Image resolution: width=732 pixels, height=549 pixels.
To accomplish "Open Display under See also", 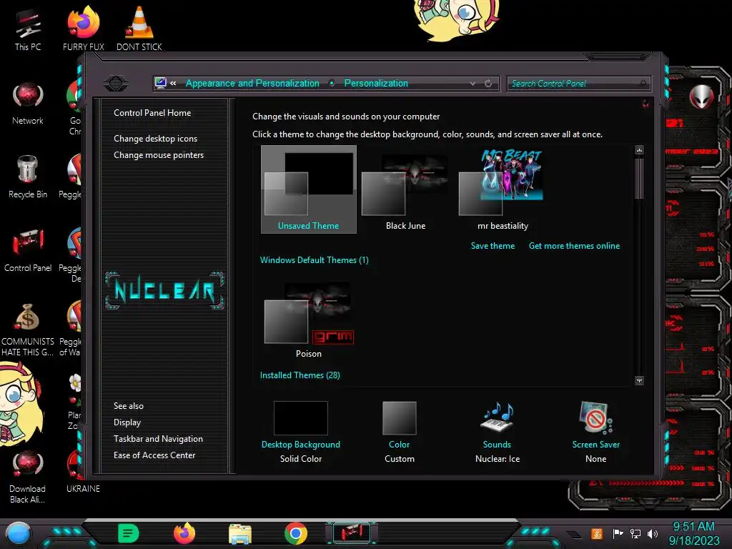I will [x=127, y=422].
